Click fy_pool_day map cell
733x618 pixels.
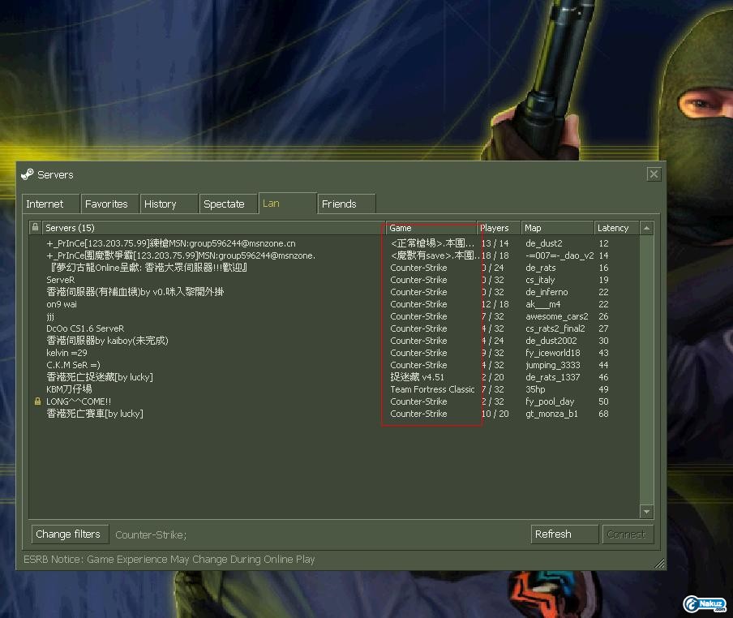[550, 401]
